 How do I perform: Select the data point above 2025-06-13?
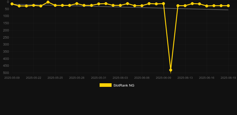click(185, 6)
